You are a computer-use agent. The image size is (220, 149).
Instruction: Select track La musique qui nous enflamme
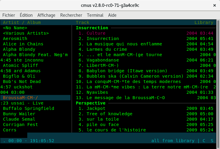tap(144, 44)
